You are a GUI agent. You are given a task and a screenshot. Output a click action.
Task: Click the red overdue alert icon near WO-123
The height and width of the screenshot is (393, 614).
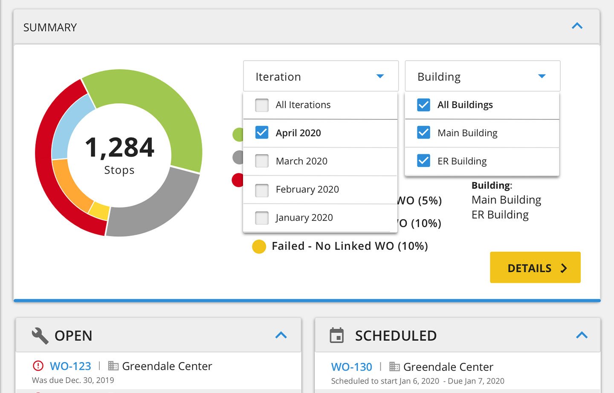coord(38,366)
